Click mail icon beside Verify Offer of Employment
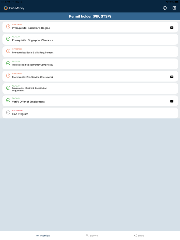This screenshot has height=240, width=180. (x=172, y=101)
